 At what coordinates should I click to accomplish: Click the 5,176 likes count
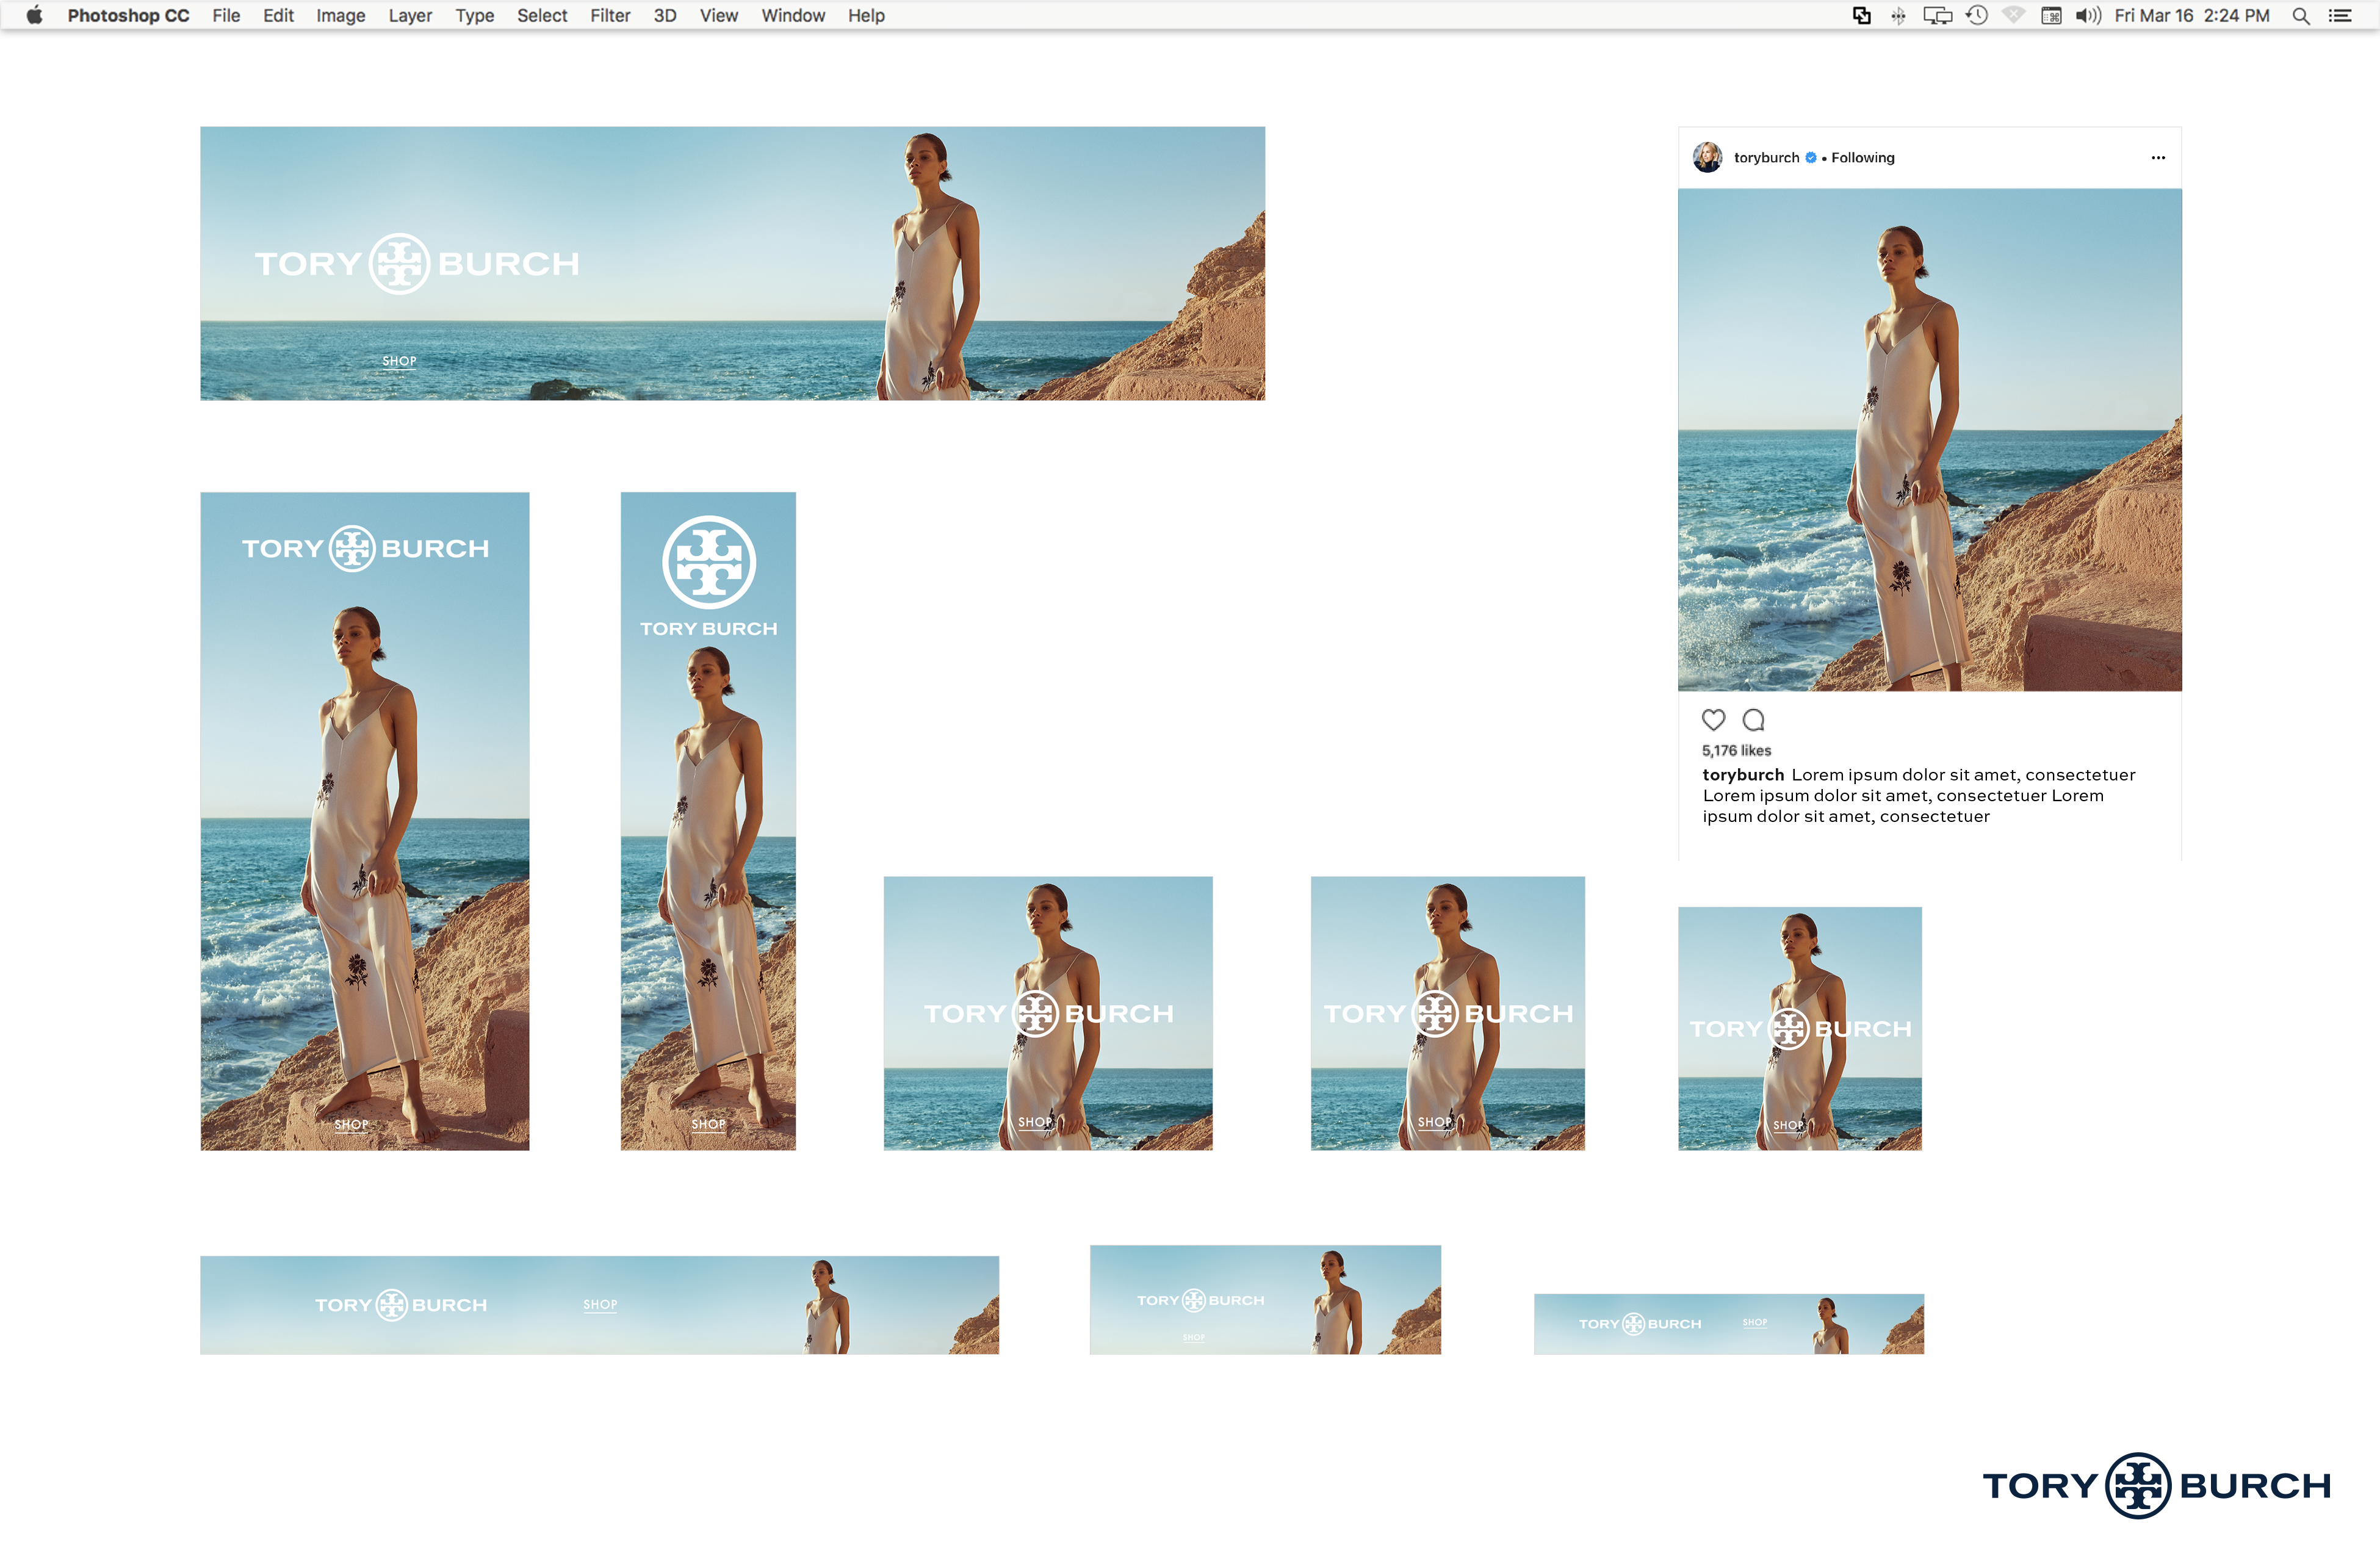1736,750
